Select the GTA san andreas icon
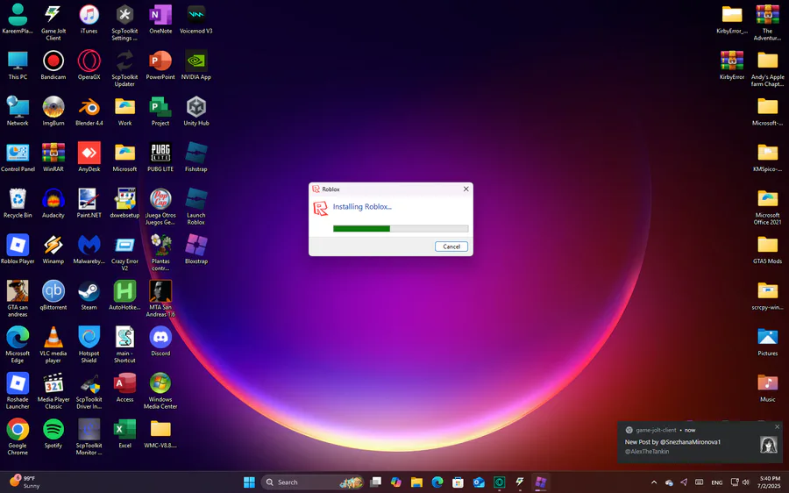789x493 pixels. 18,299
